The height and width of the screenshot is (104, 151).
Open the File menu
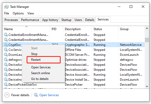click(x=7, y=13)
